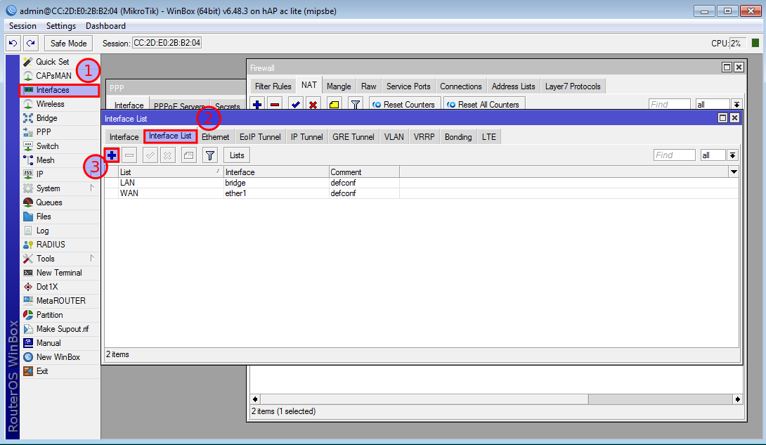Add new interface list entry with plus button
This screenshot has width=766, height=445.
point(112,155)
